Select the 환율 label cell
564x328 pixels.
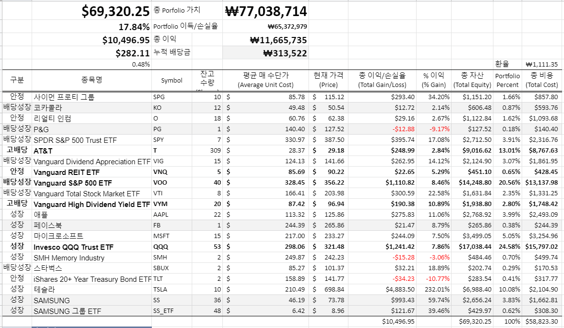coord(508,64)
